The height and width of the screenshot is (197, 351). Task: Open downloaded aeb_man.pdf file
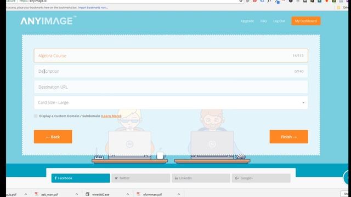[x=49, y=195]
